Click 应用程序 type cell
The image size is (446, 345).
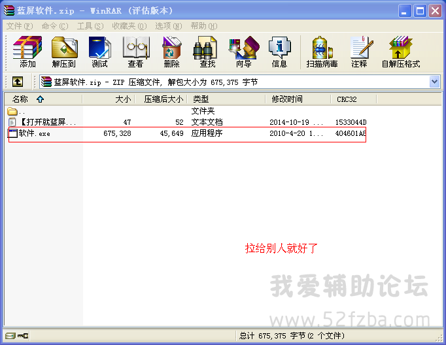pyautogui.click(x=207, y=133)
